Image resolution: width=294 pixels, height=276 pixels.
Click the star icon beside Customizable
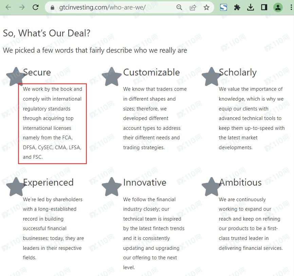(111, 76)
